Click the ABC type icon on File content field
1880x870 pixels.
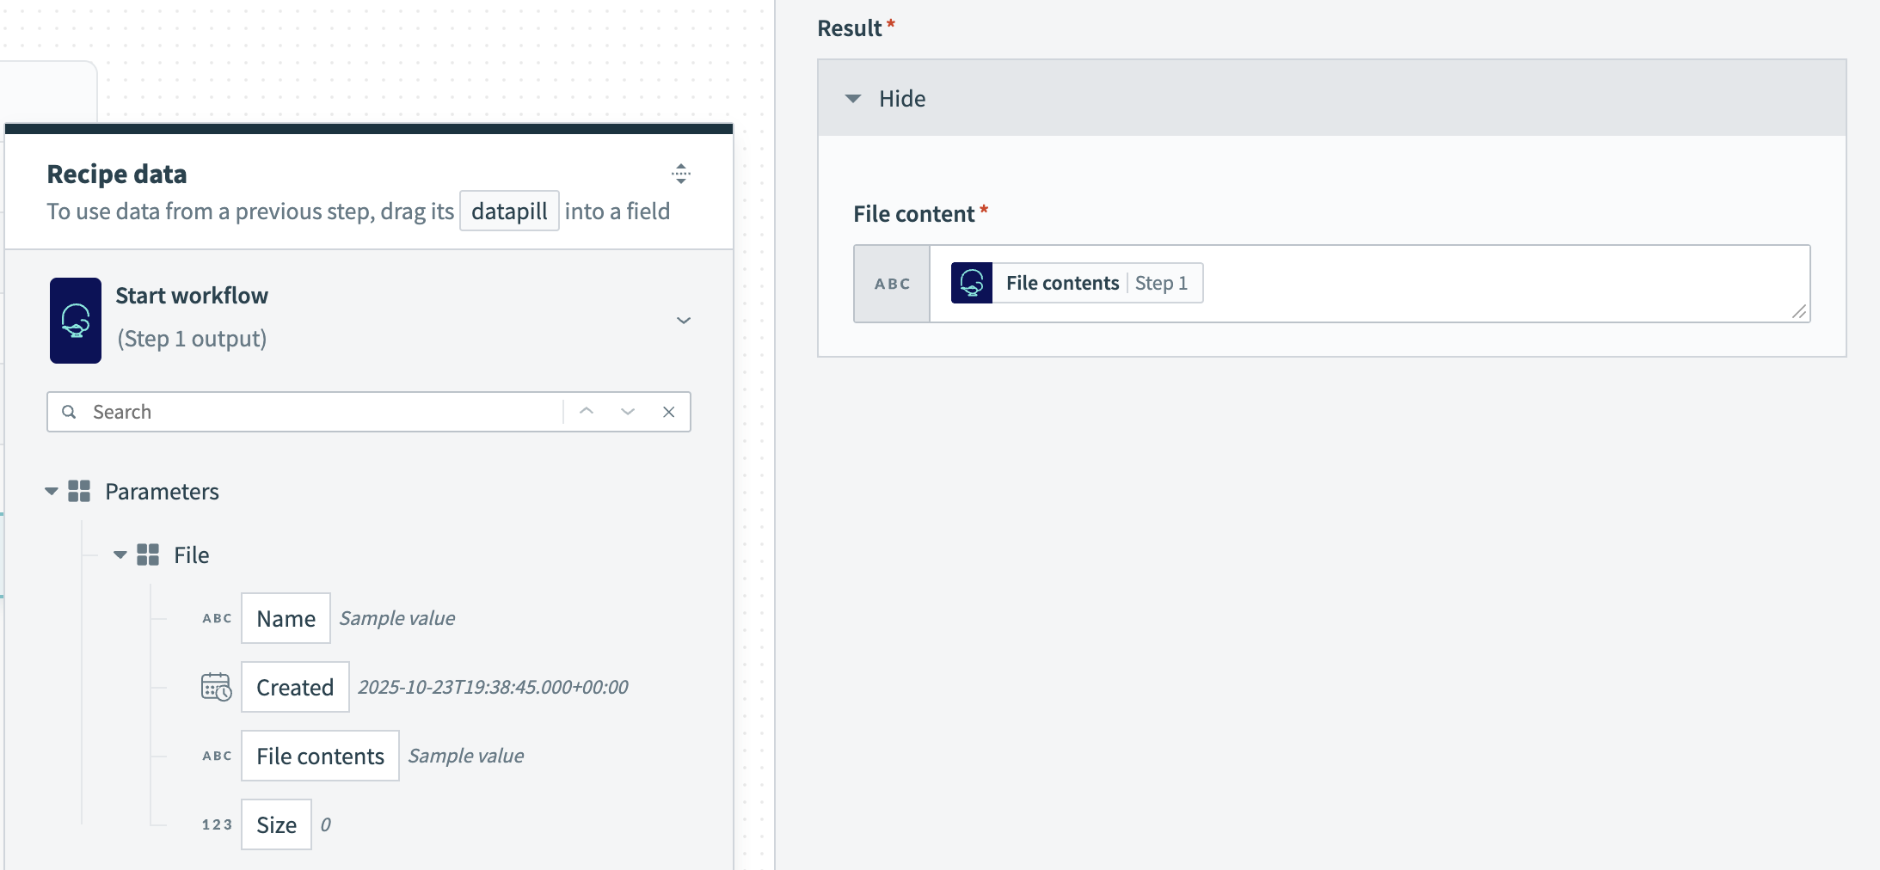click(x=891, y=283)
